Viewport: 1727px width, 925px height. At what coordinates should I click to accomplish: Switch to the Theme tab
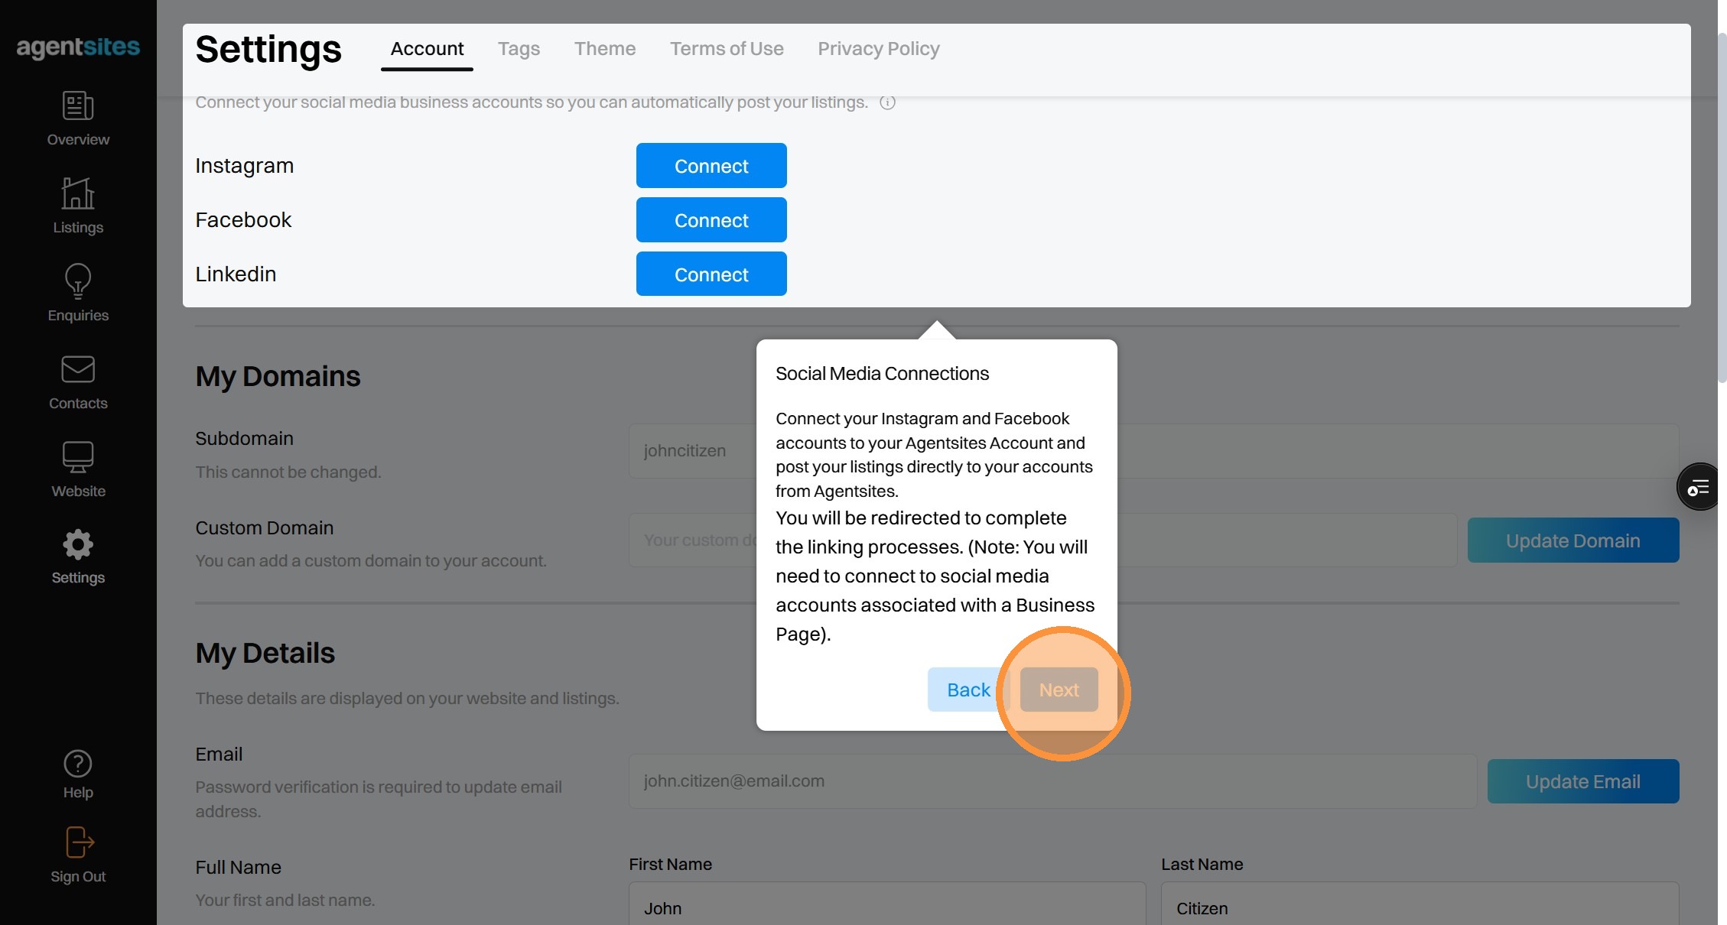[604, 49]
